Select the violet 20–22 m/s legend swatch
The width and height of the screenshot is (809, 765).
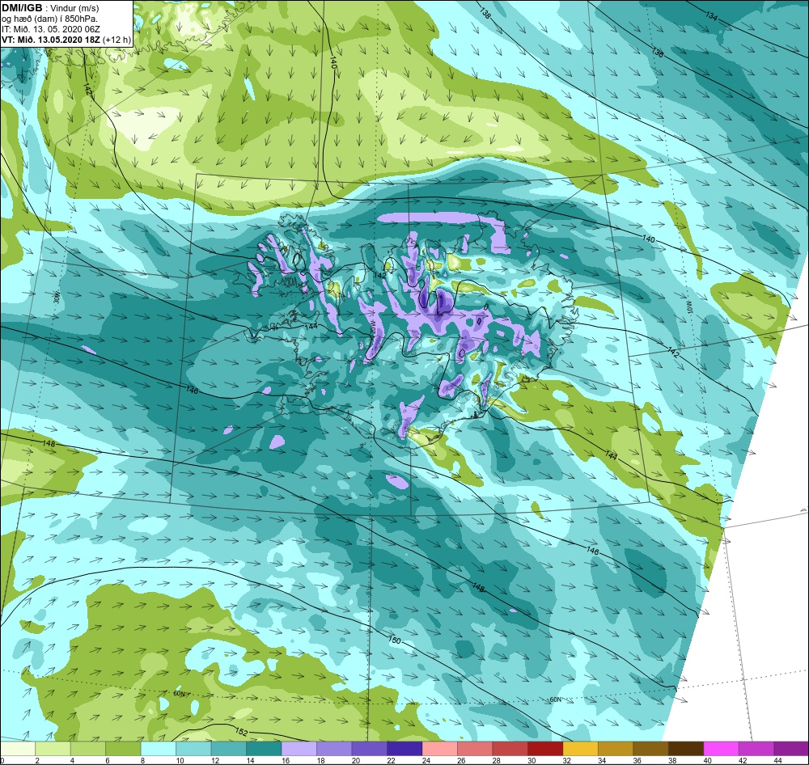click(370, 749)
